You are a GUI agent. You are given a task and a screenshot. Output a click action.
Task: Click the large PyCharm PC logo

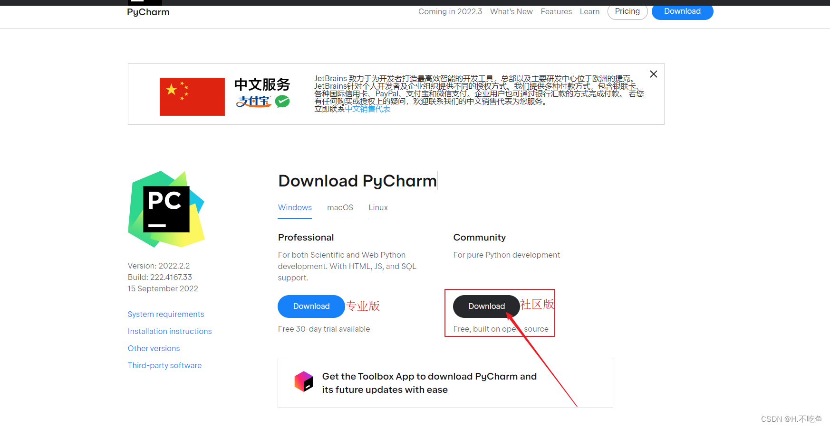pyautogui.click(x=166, y=209)
